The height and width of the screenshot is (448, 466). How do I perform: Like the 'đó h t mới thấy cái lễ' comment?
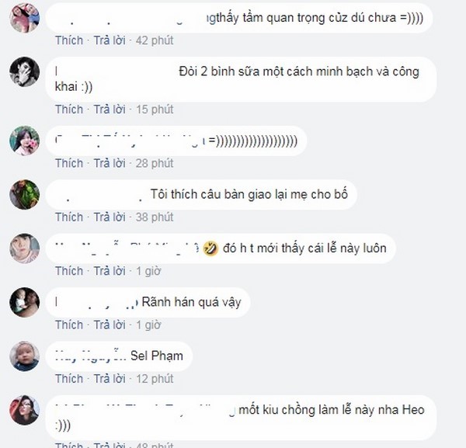tap(69, 271)
